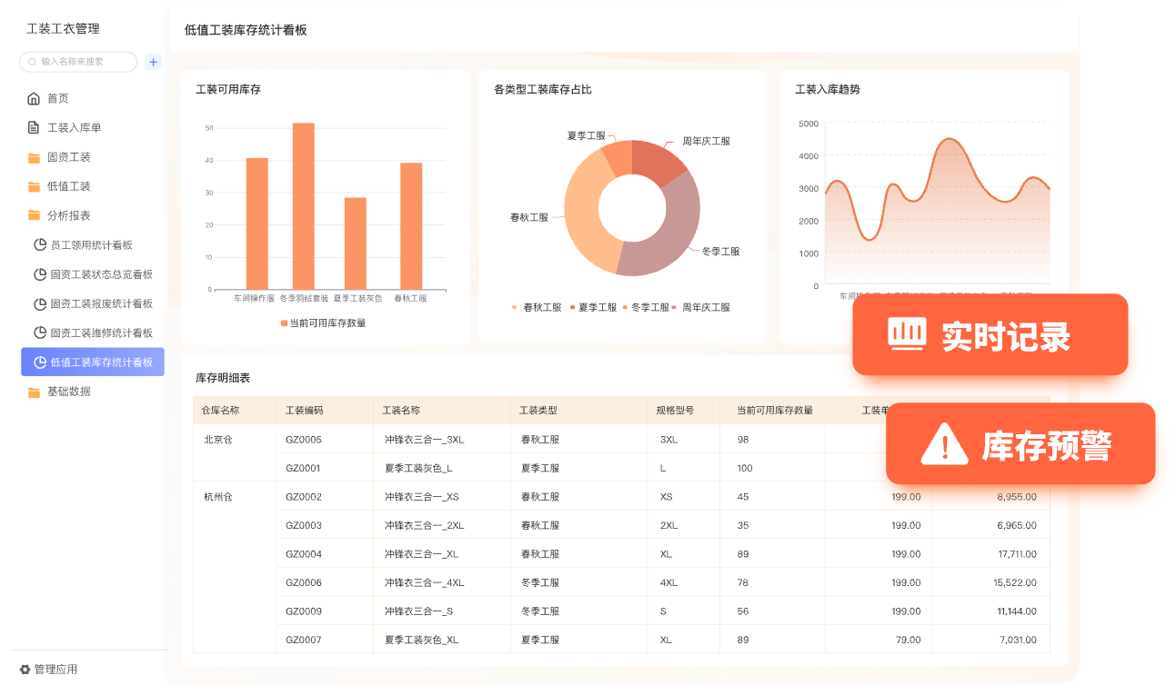Toggle the 当前可用库存数量 bar legend

click(x=323, y=323)
